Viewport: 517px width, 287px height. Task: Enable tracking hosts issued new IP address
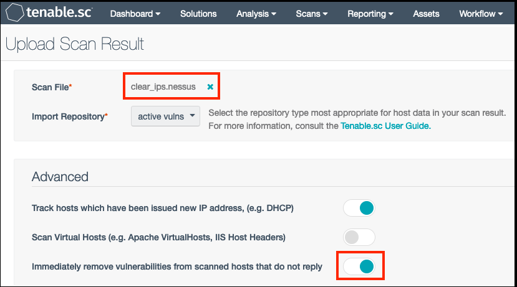[359, 208]
